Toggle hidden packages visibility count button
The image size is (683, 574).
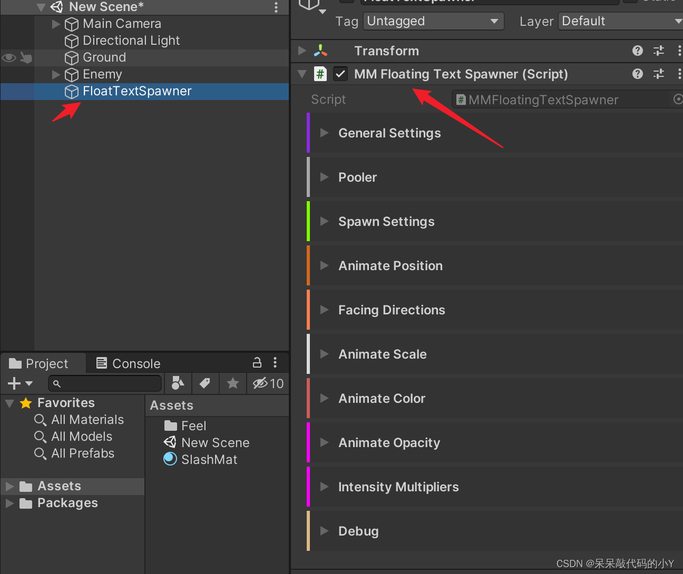(x=268, y=383)
